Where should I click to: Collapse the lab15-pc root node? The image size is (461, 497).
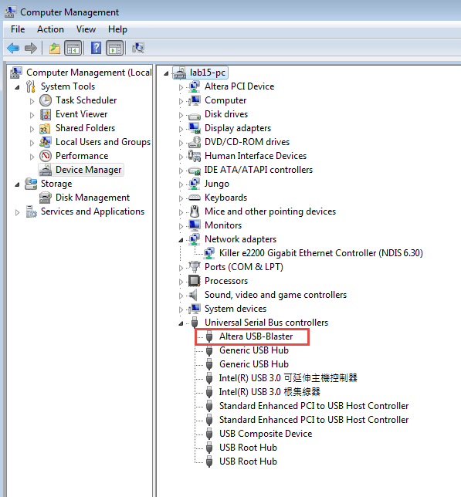(x=166, y=73)
